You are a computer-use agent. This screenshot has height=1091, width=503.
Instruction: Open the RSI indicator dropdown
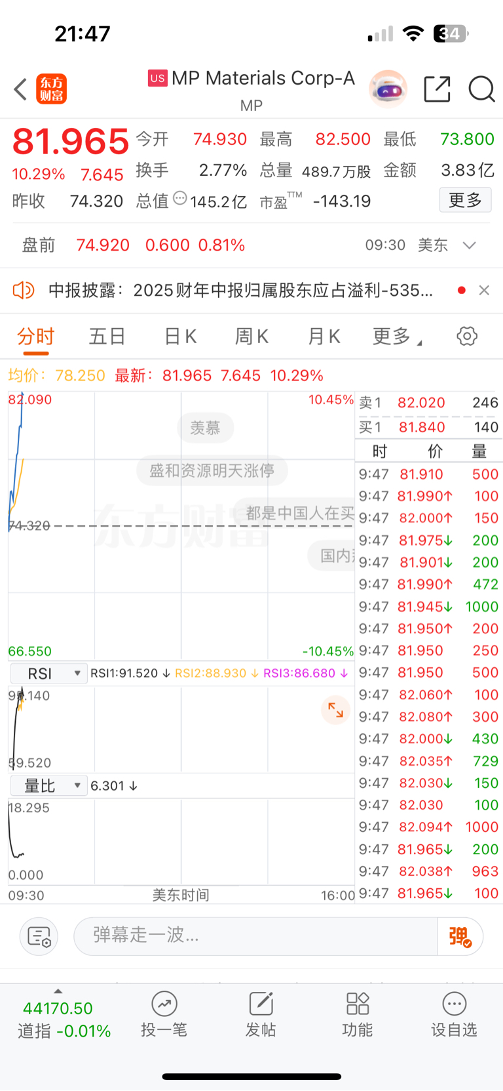48,674
